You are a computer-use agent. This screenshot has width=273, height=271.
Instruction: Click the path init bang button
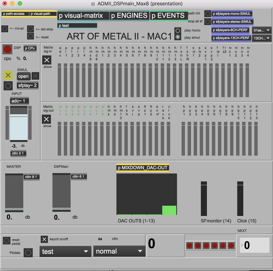[207, 14]
